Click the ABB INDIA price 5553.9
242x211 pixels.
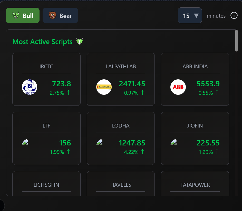point(208,84)
